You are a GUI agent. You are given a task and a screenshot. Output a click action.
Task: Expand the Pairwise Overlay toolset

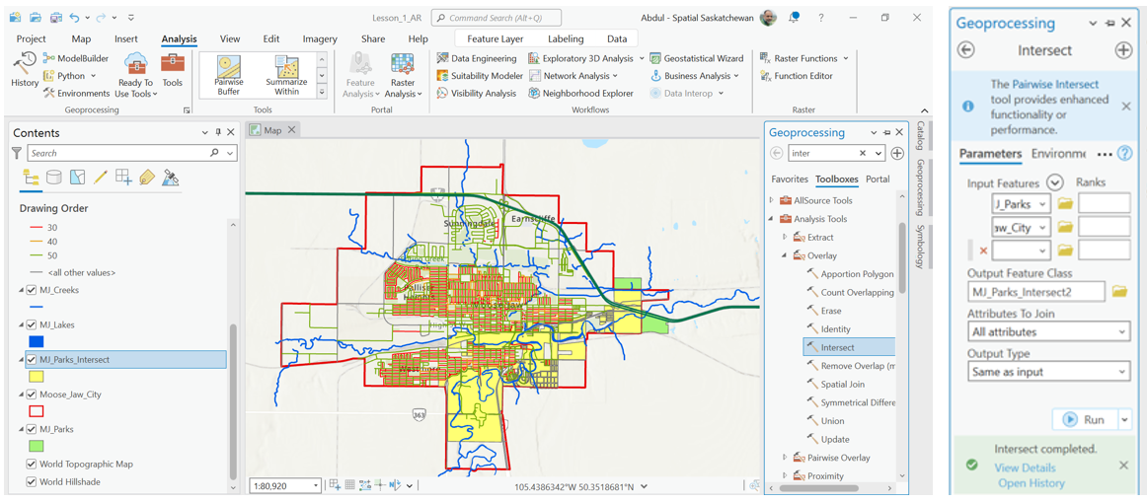786,458
